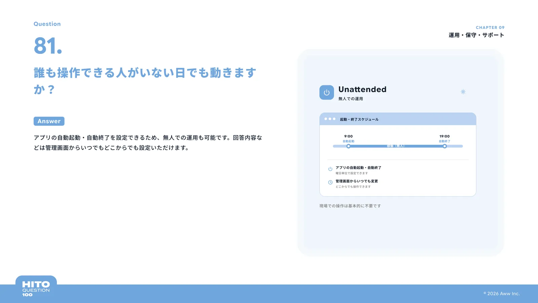Click the answer paragraph starting with アプリの自動起動
Viewport: 538px width, 303px height.
coord(148,143)
